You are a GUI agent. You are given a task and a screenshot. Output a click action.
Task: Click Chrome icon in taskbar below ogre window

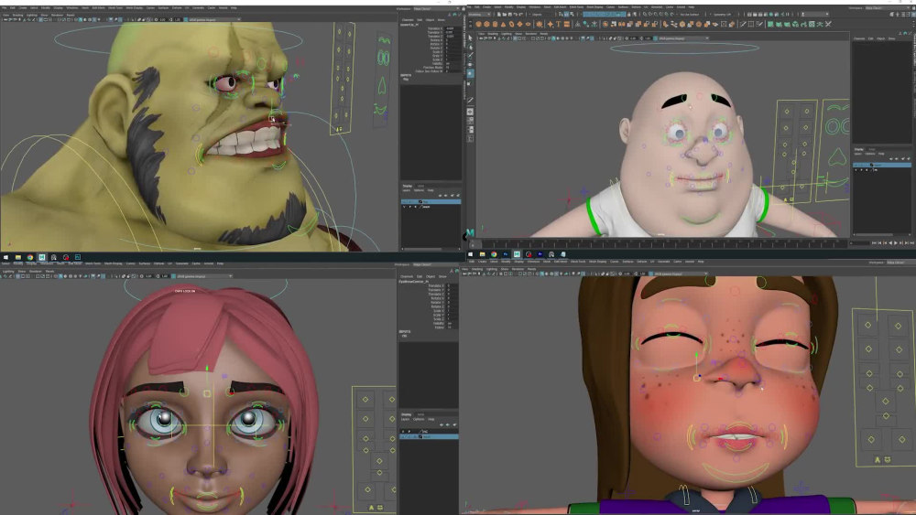pos(30,257)
